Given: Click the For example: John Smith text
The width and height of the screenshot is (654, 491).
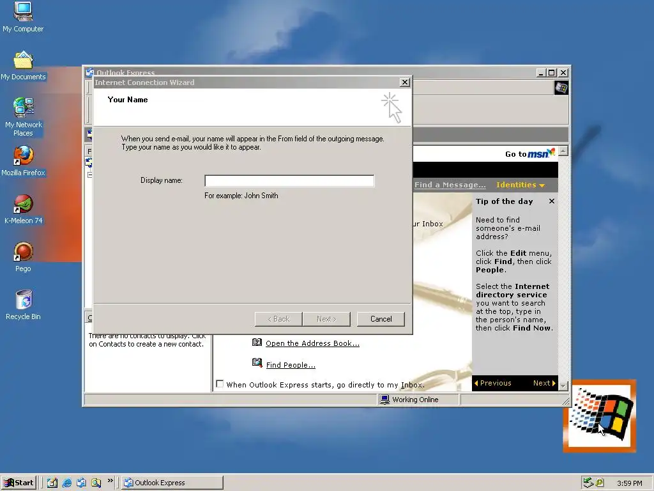Looking at the screenshot, I should click(241, 196).
